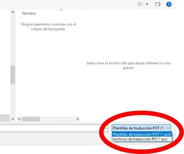Click the horizontal scroll right arrow
The height and width of the screenshot is (154, 184).
pos(77,119)
